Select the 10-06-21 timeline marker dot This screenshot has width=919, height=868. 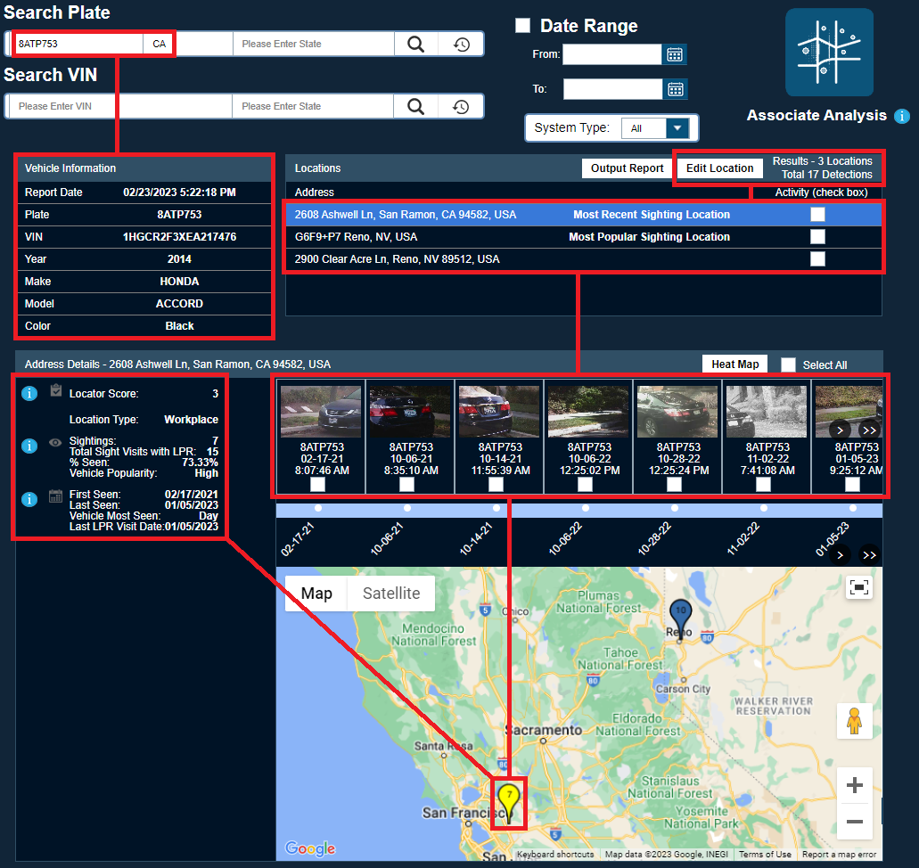406,508
